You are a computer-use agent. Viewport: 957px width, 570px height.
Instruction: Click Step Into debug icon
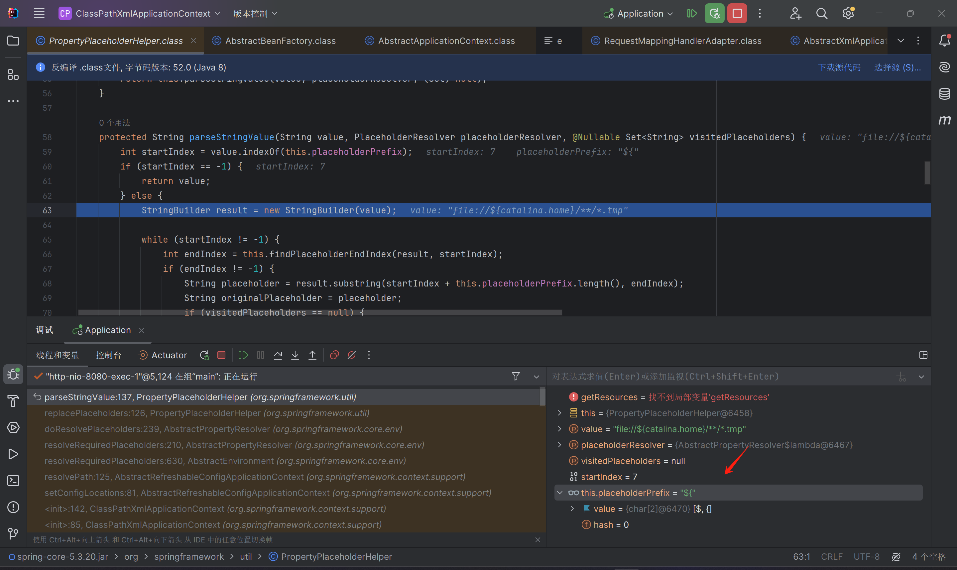coord(295,355)
